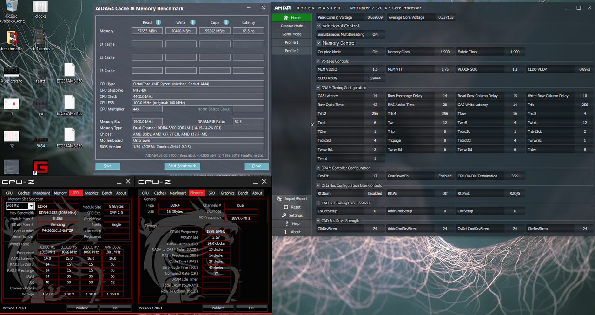Click the Latency 63.5 ns result box
This screenshot has height=315, width=595.
tap(249, 31)
